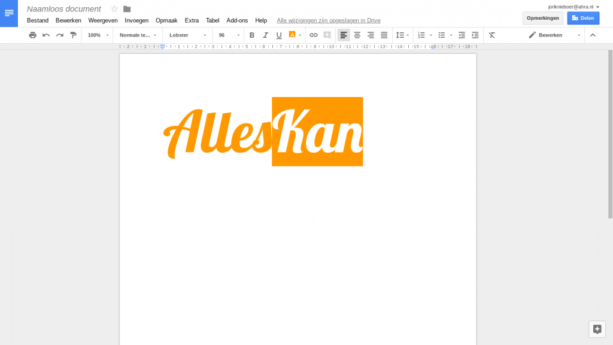Click the redo arrow icon
613x345 pixels.
(60, 35)
